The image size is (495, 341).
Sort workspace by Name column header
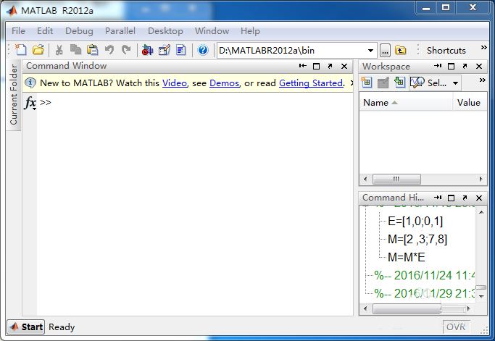(x=406, y=103)
